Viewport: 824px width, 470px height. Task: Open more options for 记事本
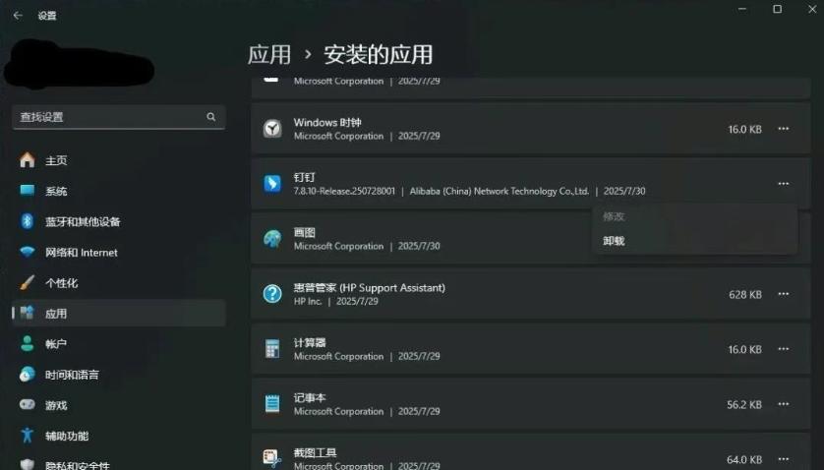pos(783,404)
